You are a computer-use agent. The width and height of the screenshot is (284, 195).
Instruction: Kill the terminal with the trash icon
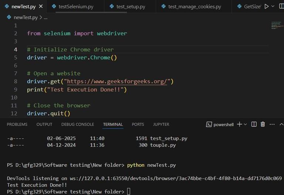pos(263,124)
